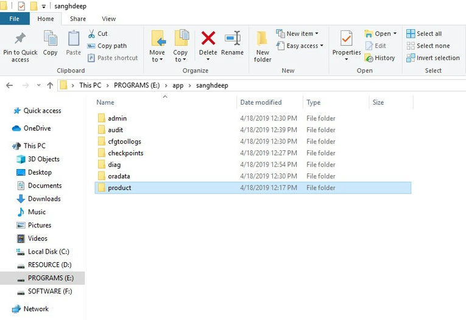Expand chevron after This PC in path
Image resolution: width=466 pixels, height=320 pixels.
pyautogui.click(x=108, y=86)
